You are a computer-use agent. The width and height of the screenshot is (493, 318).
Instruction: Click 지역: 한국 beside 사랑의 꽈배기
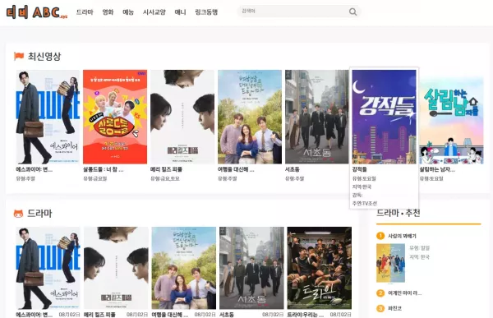[419, 256]
